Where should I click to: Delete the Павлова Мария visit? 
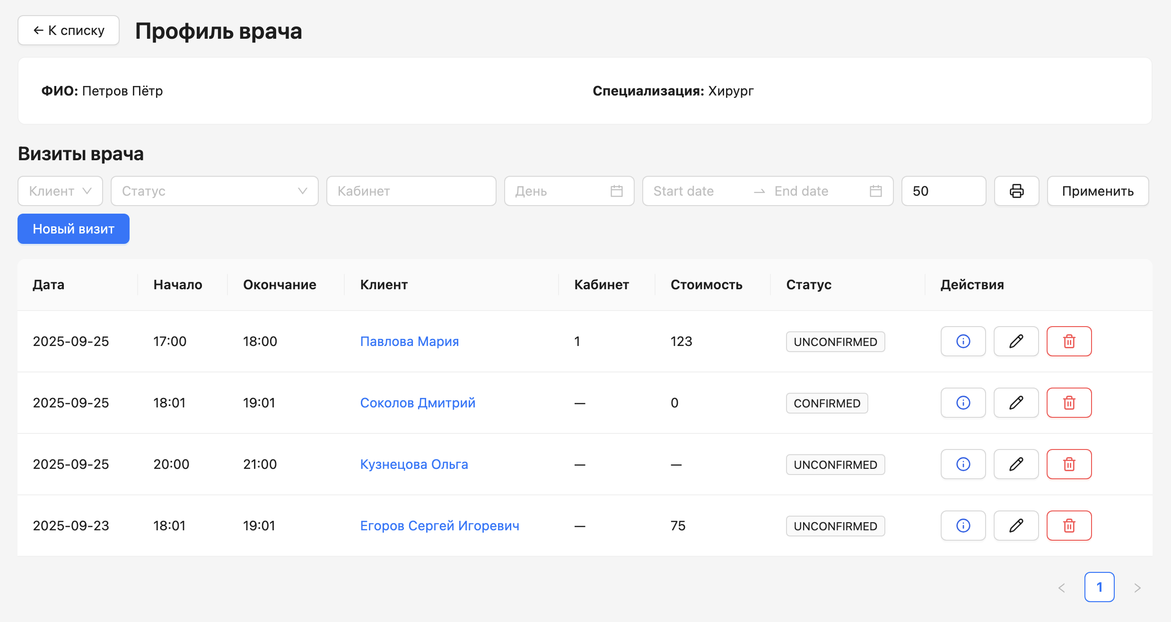pos(1069,341)
